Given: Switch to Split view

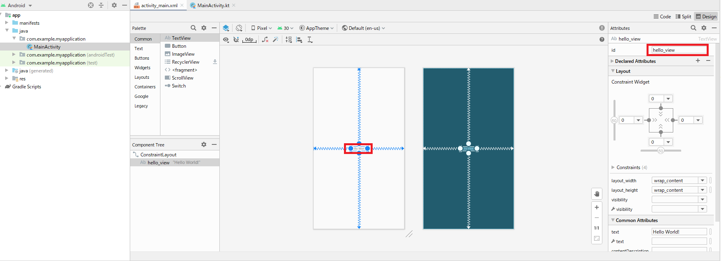Looking at the screenshot, I should tap(683, 16).
